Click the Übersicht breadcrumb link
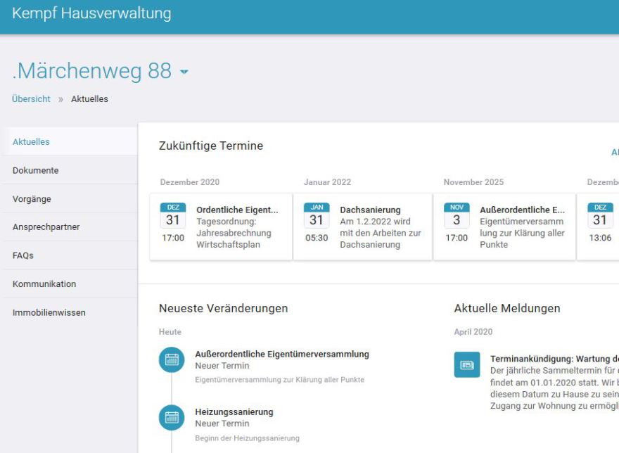 click(31, 99)
